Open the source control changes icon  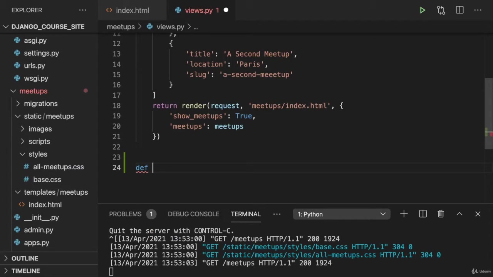click(x=441, y=10)
